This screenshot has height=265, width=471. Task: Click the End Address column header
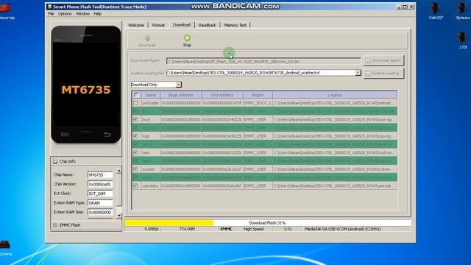[222, 95]
